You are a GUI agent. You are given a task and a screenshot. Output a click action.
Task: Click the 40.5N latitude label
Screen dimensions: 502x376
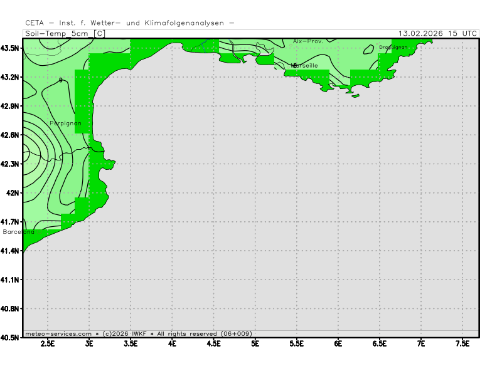[11, 337]
